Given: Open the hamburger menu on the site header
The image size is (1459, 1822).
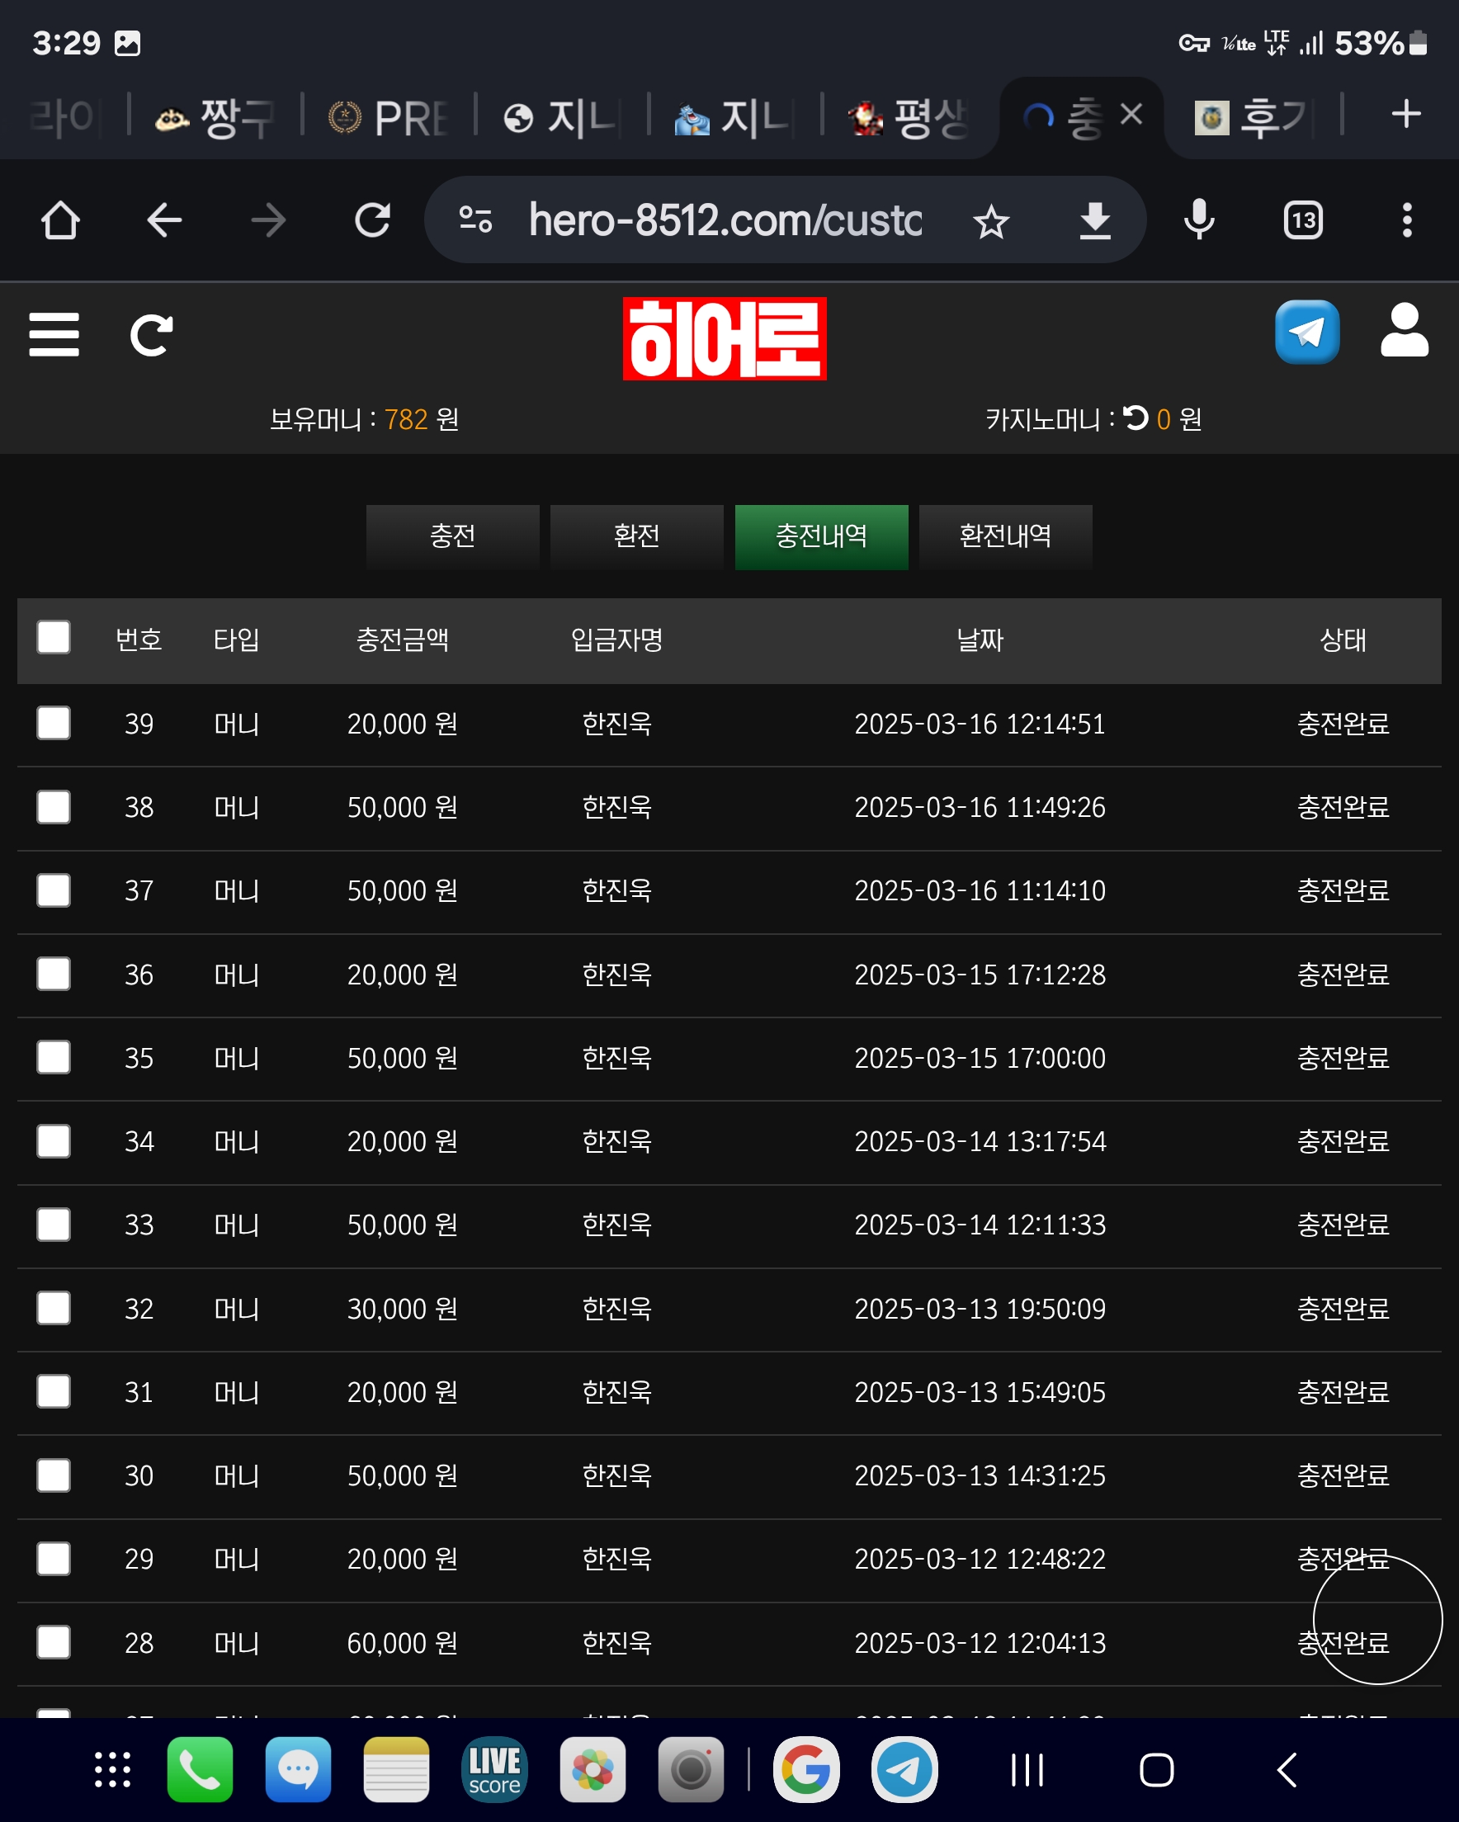Looking at the screenshot, I should point(54,335).
